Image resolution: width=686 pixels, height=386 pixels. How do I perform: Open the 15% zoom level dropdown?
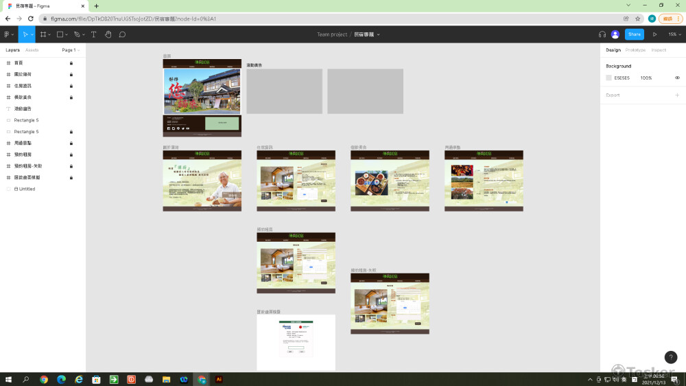tap(674, 34)
